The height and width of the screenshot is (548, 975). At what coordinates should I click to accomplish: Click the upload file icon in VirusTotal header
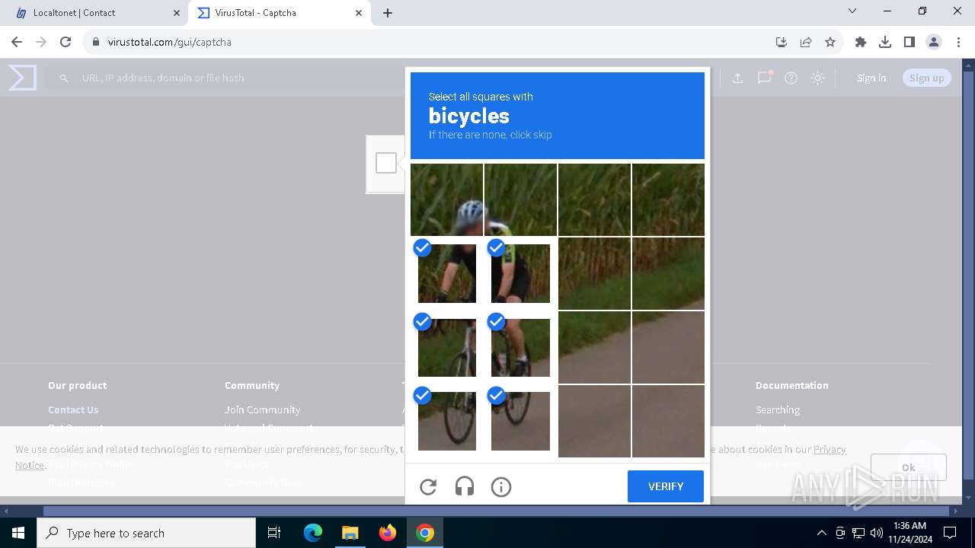coord(737,78)
